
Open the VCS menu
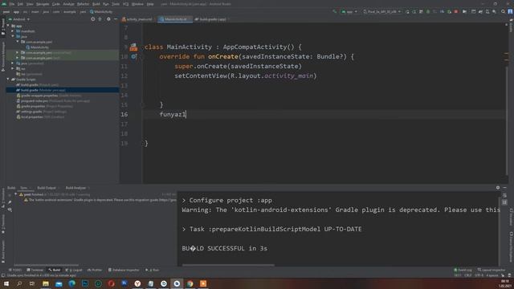pyautogui.click(x=125, y=4)
